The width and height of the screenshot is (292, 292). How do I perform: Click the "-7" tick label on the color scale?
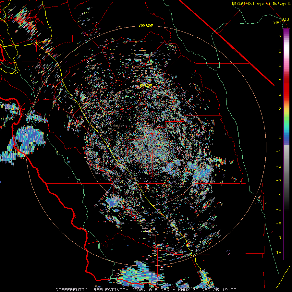click(279, 238)
